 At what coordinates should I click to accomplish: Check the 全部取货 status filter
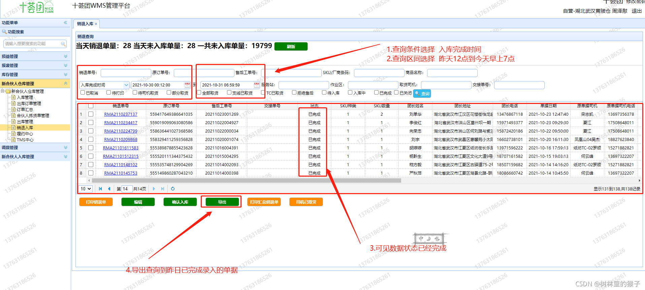(199, 93)
